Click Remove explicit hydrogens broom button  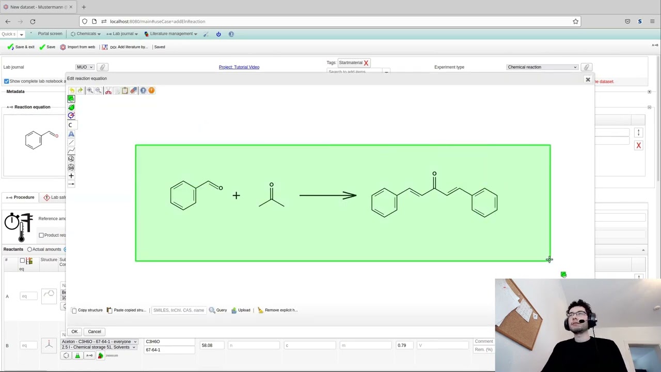(x=278, y=310)
